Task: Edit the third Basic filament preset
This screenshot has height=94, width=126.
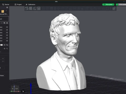Action: click(x=7, y=33)
